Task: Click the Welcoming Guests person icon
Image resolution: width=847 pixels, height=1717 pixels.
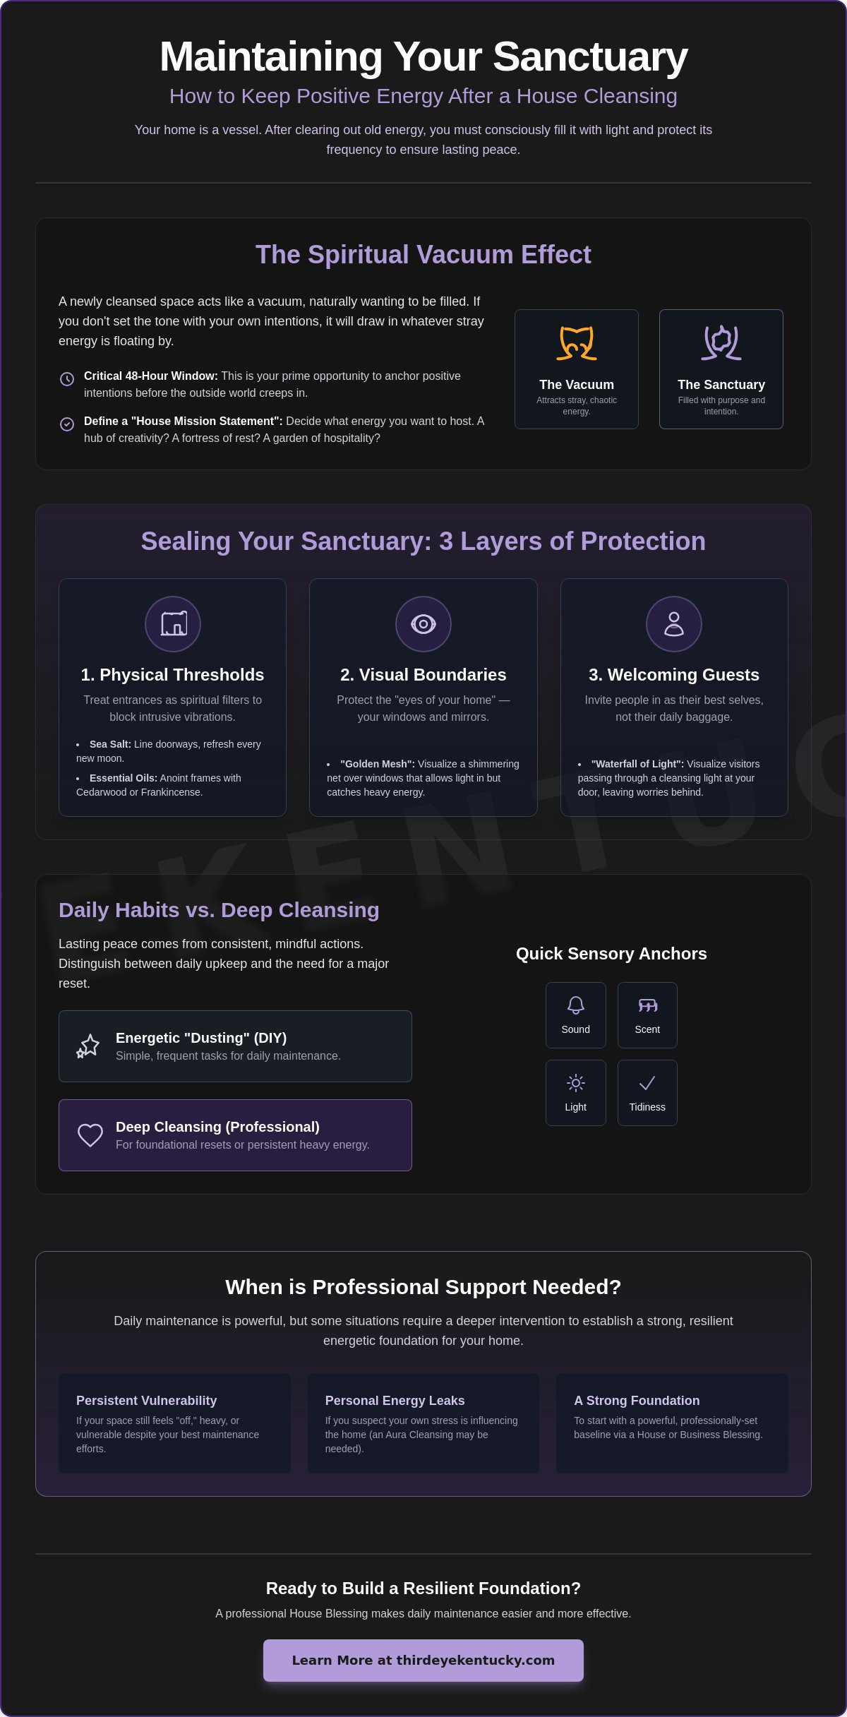Action: (674, 624)
